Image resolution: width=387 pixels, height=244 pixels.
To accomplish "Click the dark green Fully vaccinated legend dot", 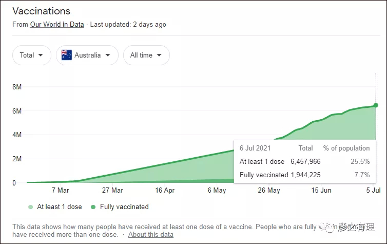I will click(x=93, y=207).
